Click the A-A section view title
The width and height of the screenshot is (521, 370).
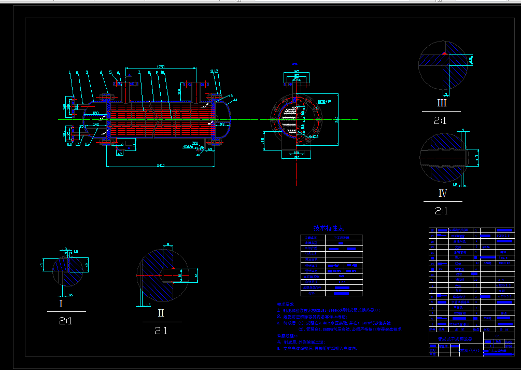point(295,63)
